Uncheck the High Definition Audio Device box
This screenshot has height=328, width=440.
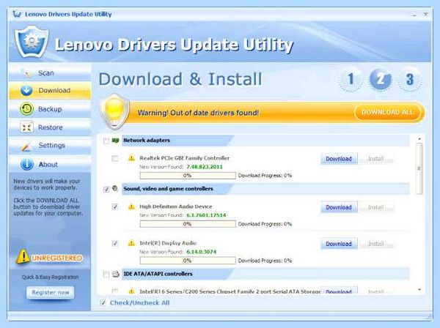[x=115, y=206]
